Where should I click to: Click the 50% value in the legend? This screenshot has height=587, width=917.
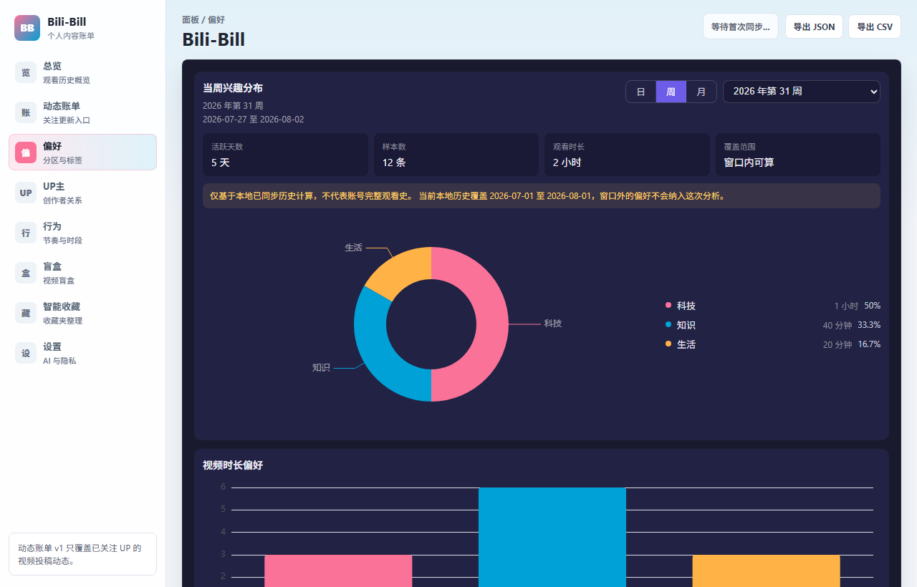[872, 306]
